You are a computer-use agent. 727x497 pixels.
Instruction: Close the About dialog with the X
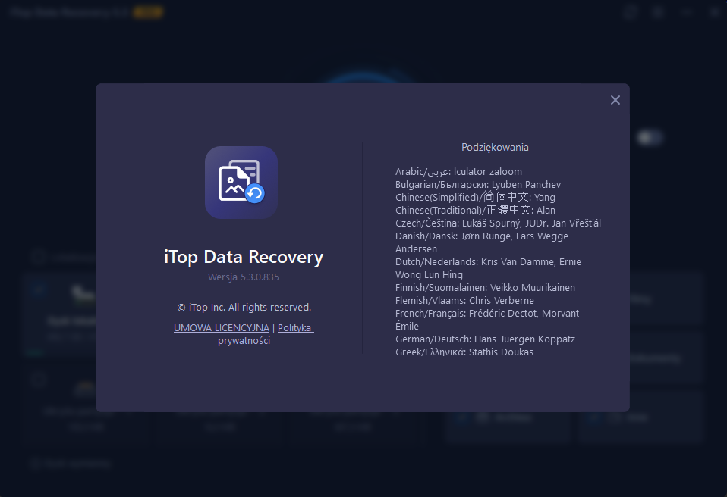pos(615,100)
